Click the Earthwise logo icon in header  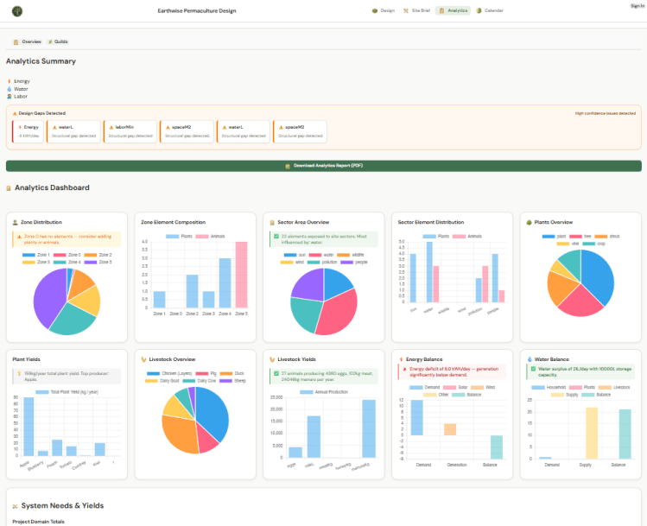(x=16, y=10)
